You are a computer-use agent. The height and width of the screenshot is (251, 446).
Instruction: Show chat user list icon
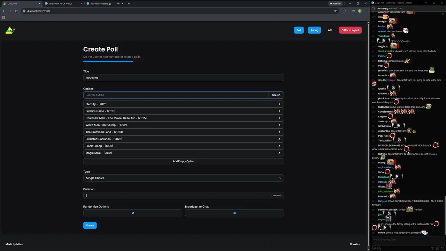click(443, 248)
